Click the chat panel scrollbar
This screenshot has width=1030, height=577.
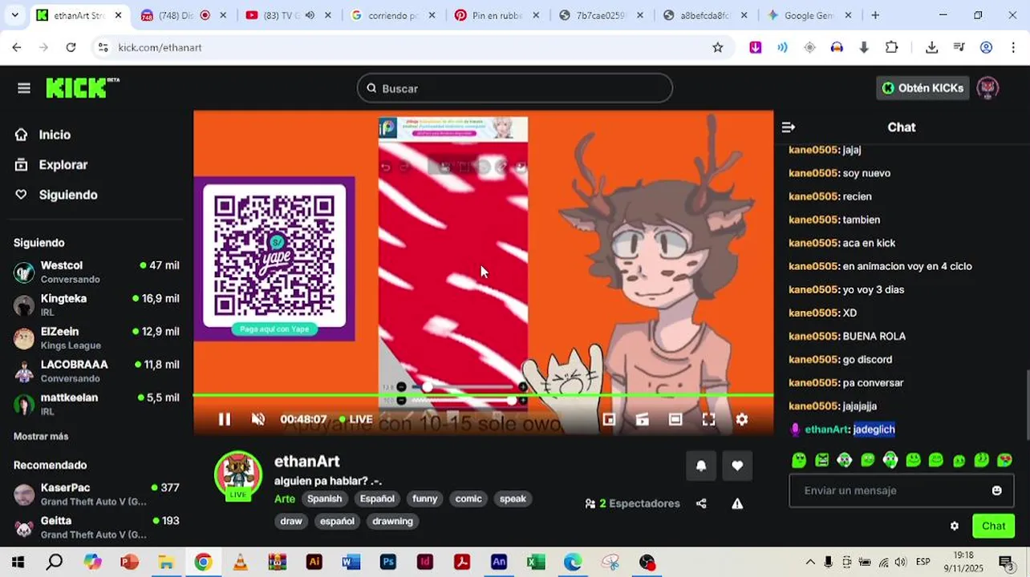pyautogui.click(x=1026, y=405)
